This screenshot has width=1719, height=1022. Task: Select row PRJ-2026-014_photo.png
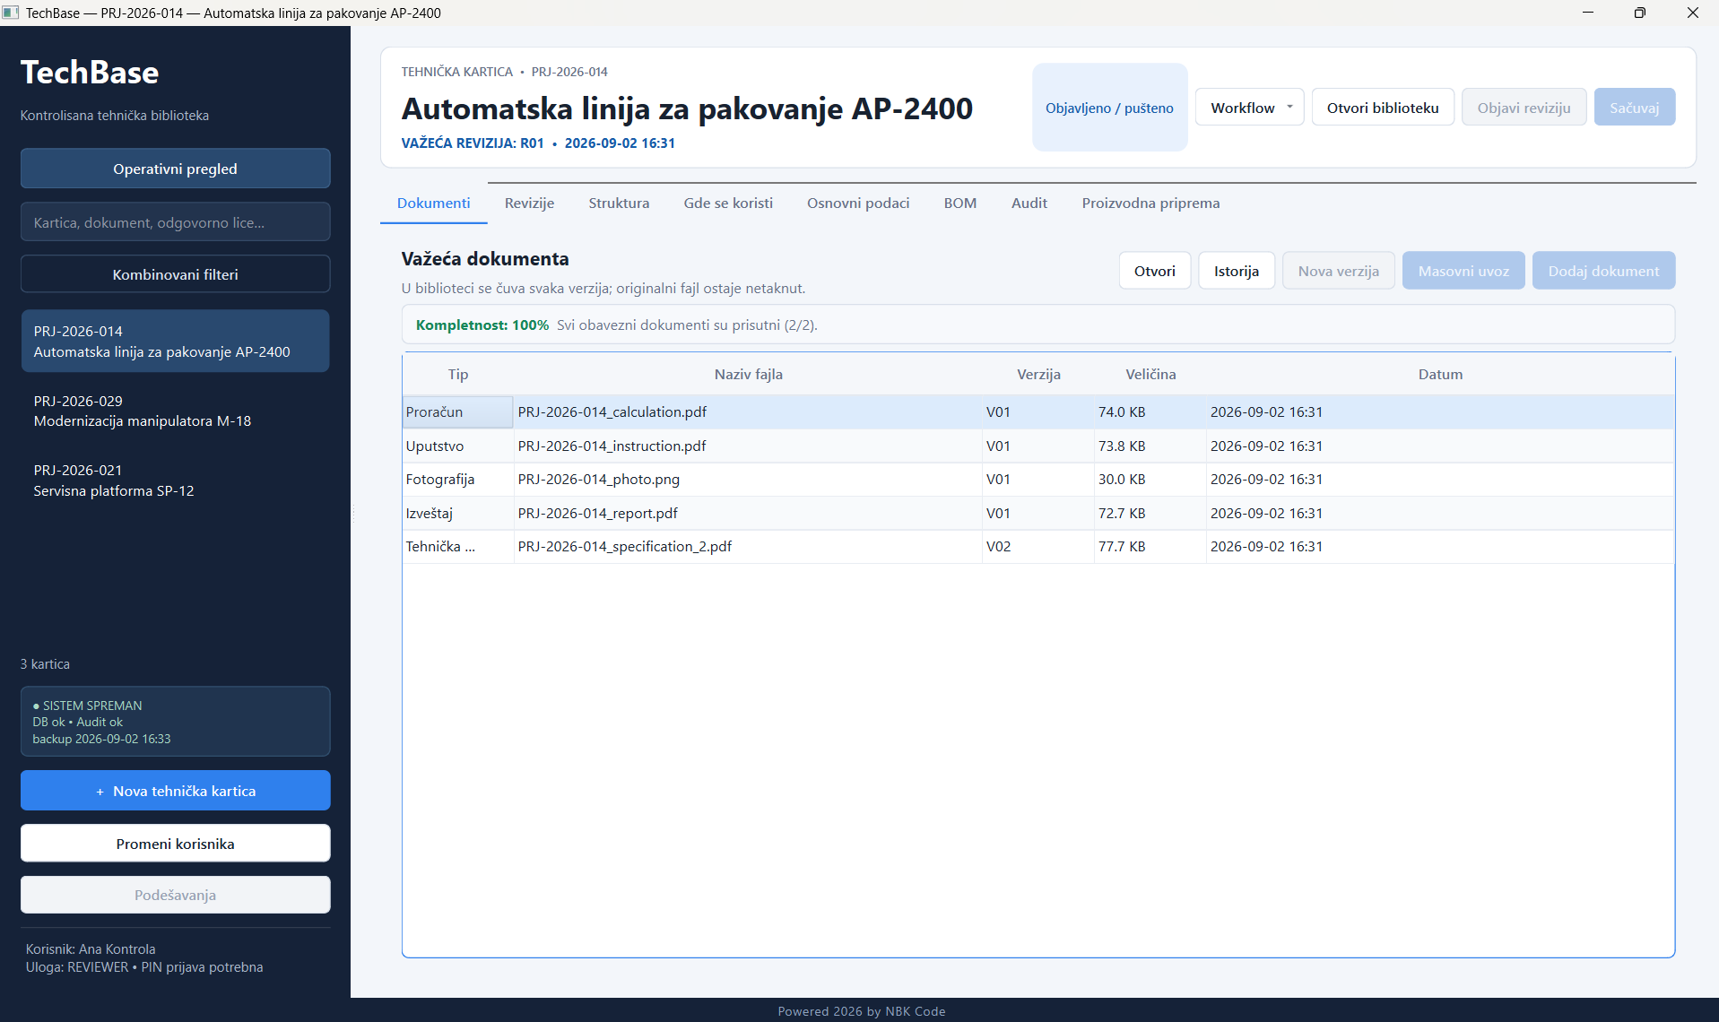1038,480
